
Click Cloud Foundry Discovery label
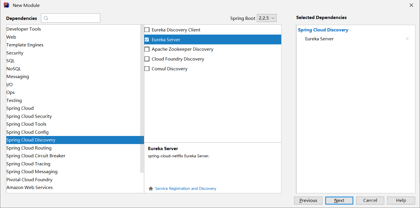(178, 59)
